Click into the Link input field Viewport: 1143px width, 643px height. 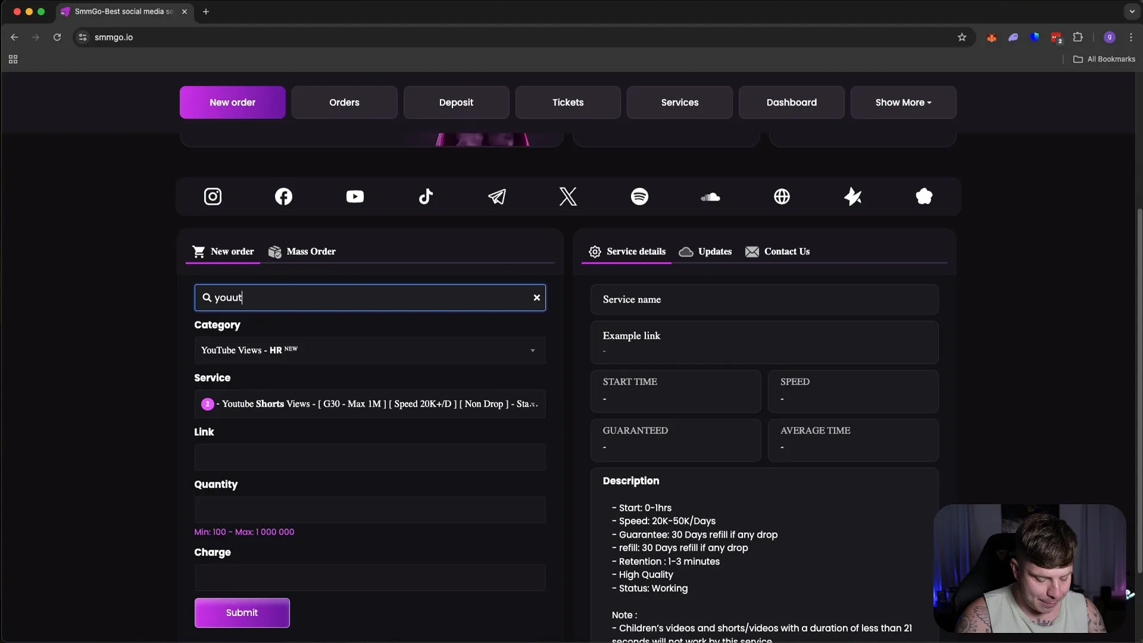pos(370,457)
